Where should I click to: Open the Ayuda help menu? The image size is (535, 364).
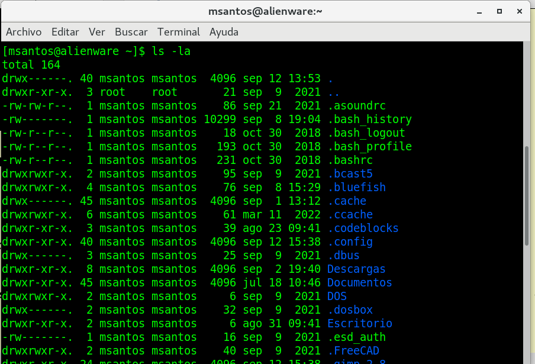(x=224, y=32)
